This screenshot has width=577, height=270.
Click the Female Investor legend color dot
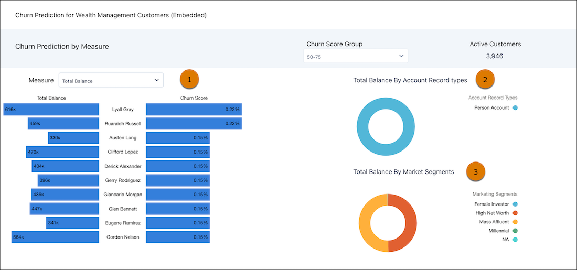coord(515,204)
